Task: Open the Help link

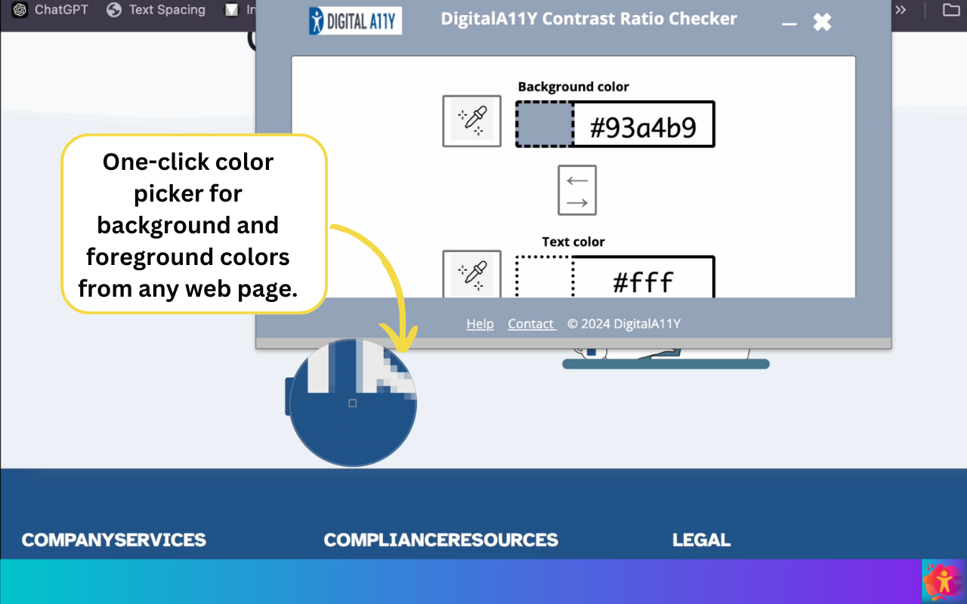Action: (x=480, y=324)
